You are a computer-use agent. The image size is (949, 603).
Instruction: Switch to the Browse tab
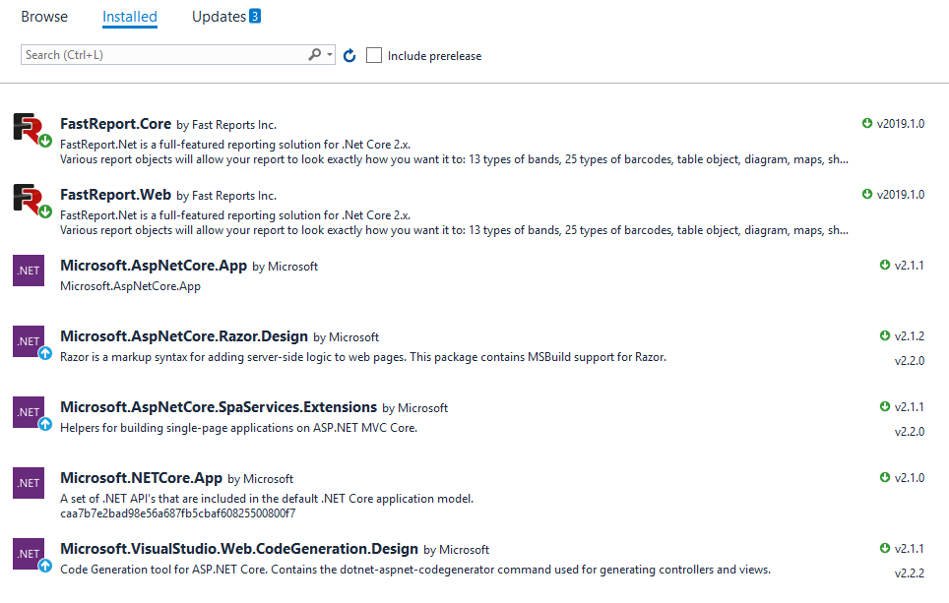point(44,17)
